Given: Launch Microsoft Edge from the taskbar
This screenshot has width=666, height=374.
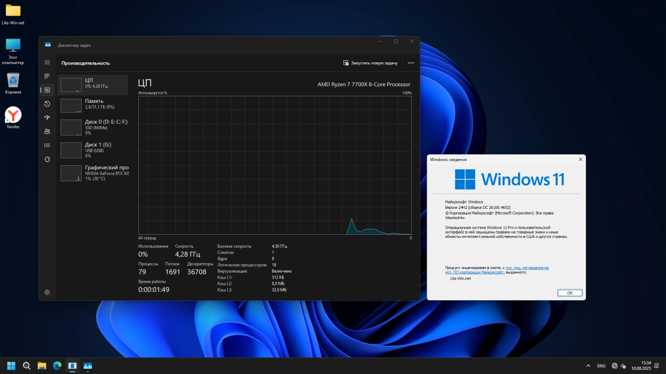Looking at the screenshot, I should 57,366.
